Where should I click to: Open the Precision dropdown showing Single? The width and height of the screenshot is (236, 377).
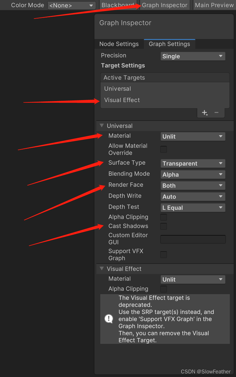[192, 56]
